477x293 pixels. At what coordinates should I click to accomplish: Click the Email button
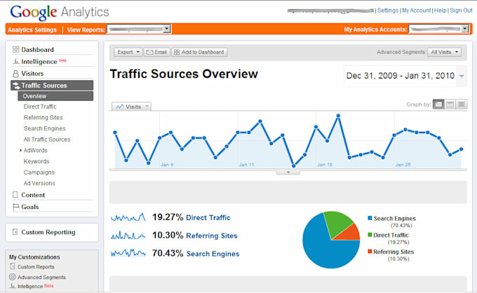coord(157,52)
